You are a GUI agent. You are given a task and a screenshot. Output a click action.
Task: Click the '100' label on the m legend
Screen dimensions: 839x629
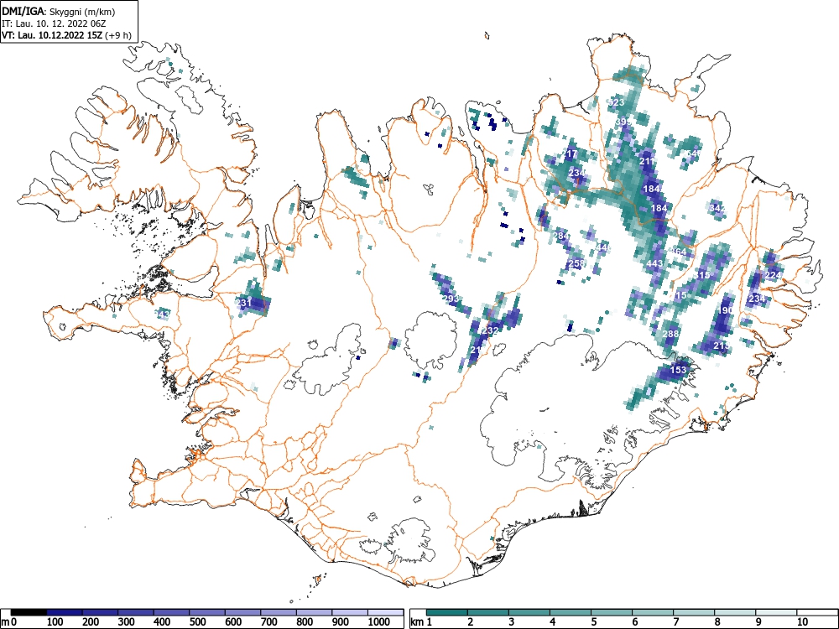click(55, 621)
